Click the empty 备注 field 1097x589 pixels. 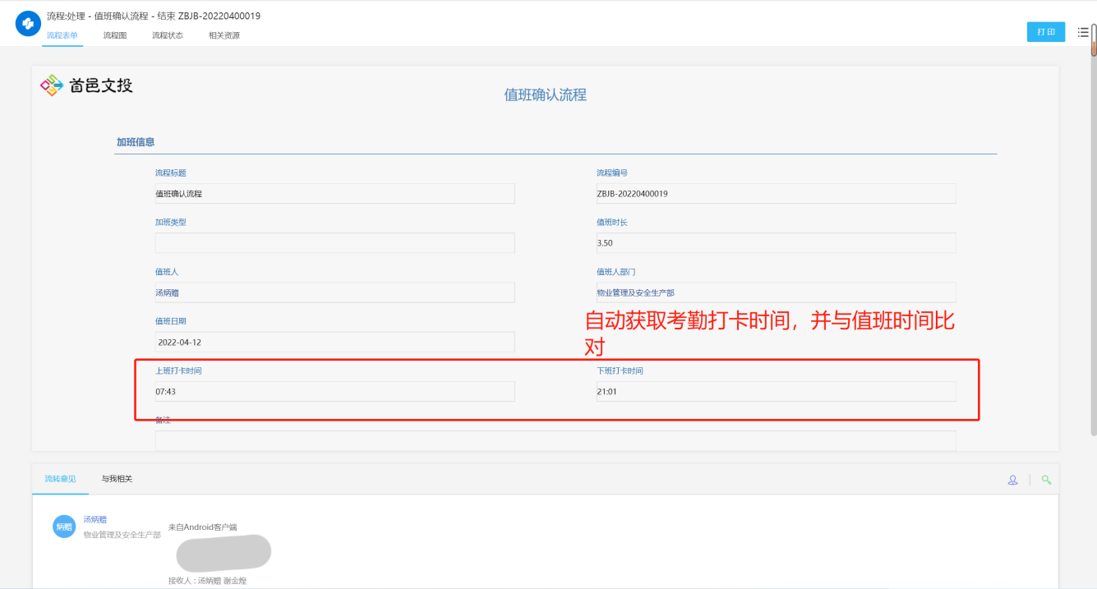point(555,440)
